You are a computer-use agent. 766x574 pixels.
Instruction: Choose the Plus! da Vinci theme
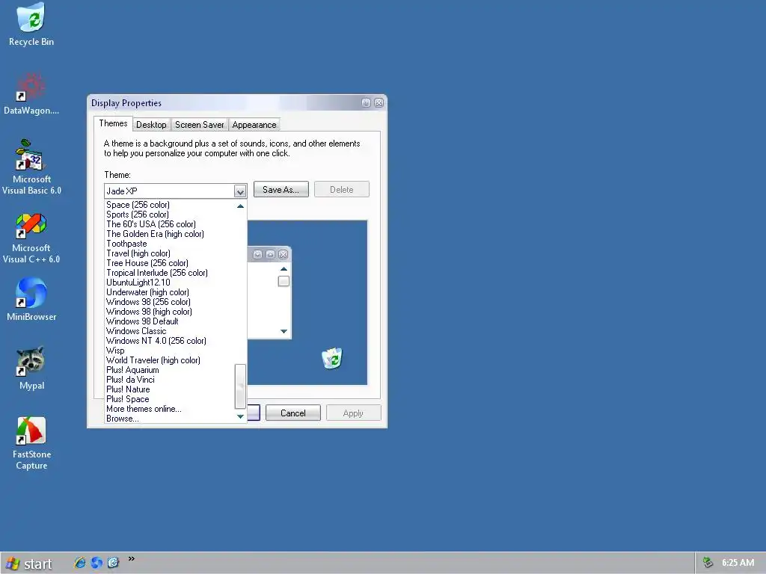[x=170, y=380]
